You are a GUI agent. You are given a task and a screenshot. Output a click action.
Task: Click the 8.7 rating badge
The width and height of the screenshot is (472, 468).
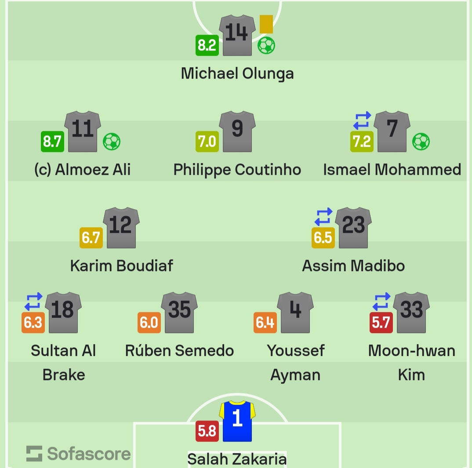coord(52,141)
